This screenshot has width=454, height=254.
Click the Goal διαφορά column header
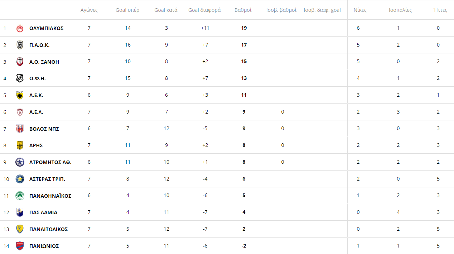coord(204,10)
